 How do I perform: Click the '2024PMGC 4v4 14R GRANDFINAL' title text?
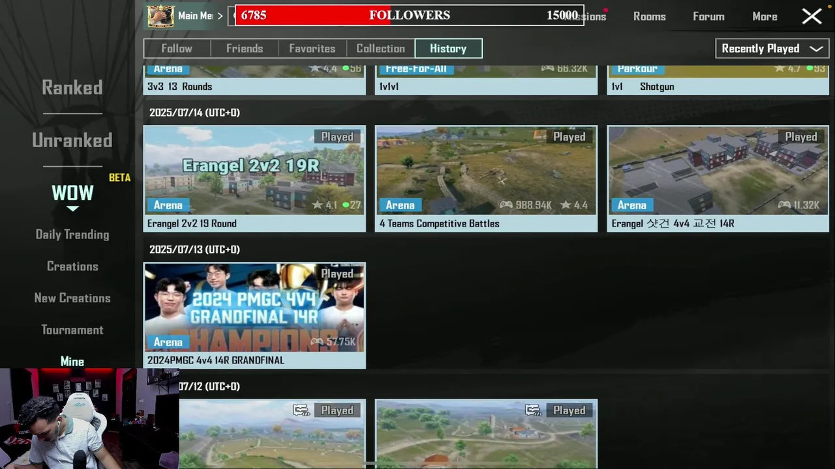tap(216, 360)
